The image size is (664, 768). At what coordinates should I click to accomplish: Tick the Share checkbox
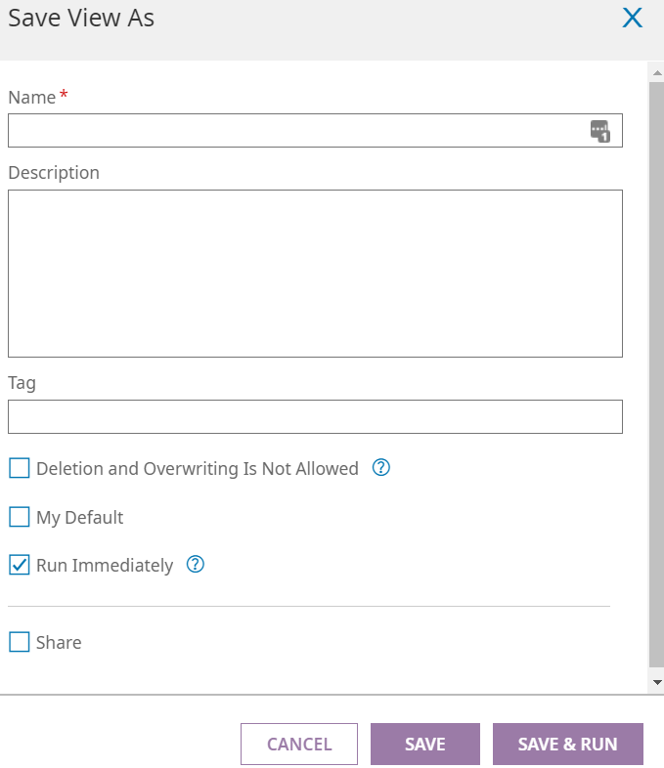point(20,642)
